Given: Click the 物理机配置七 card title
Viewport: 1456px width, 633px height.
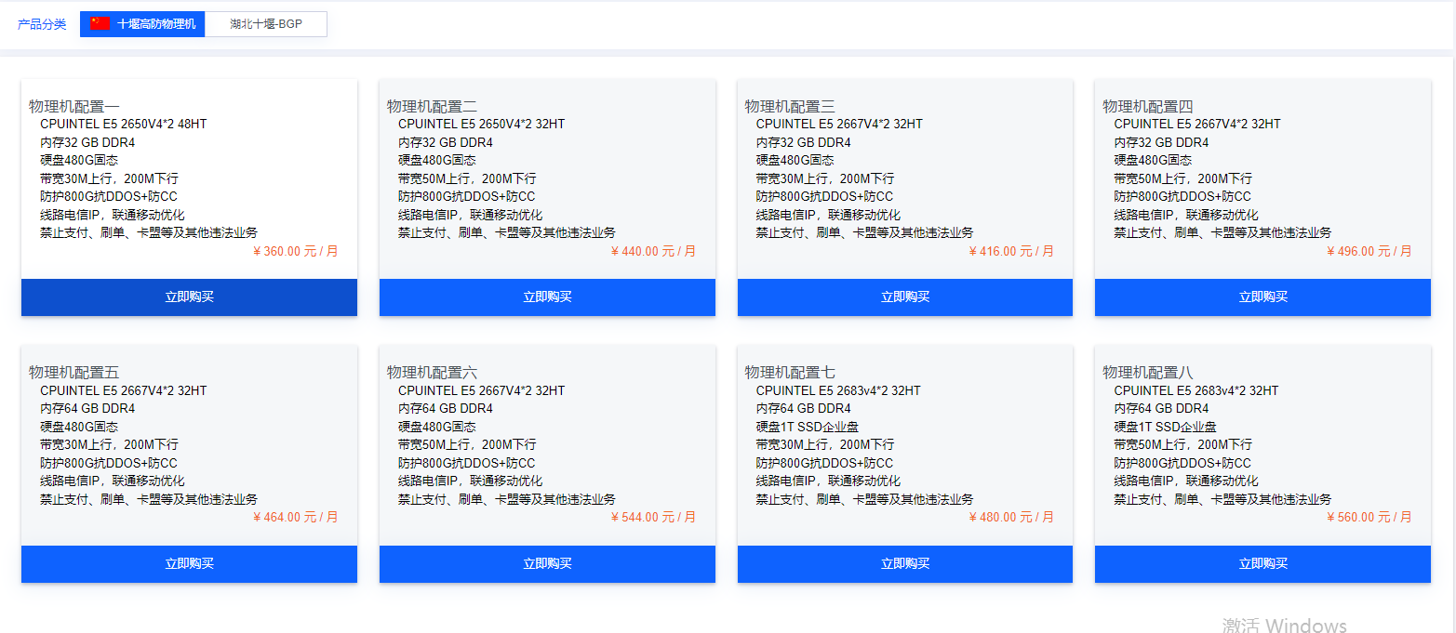Looking at the screenshot, I should click(790, 373).
